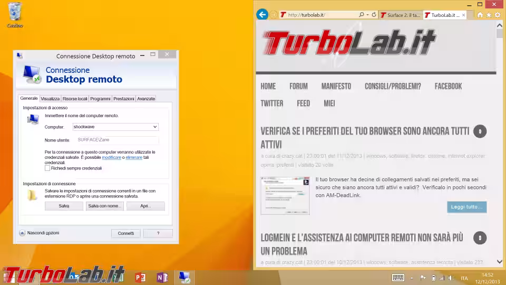This screenshot has width=506, height=285.
Task: Click the Salva con nome button
Action: pos(105,206)
